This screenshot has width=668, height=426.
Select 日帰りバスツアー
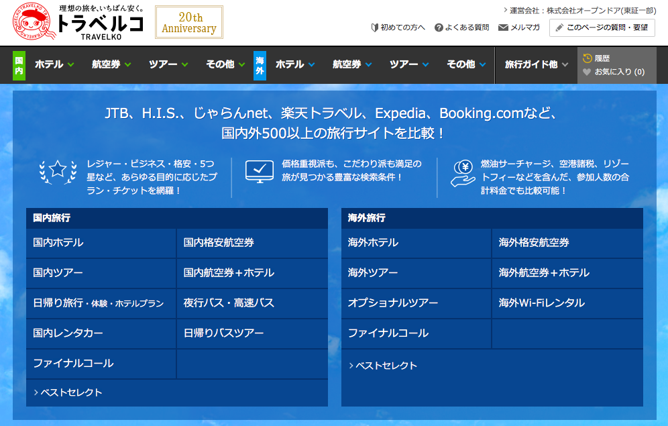click(252, 333)
